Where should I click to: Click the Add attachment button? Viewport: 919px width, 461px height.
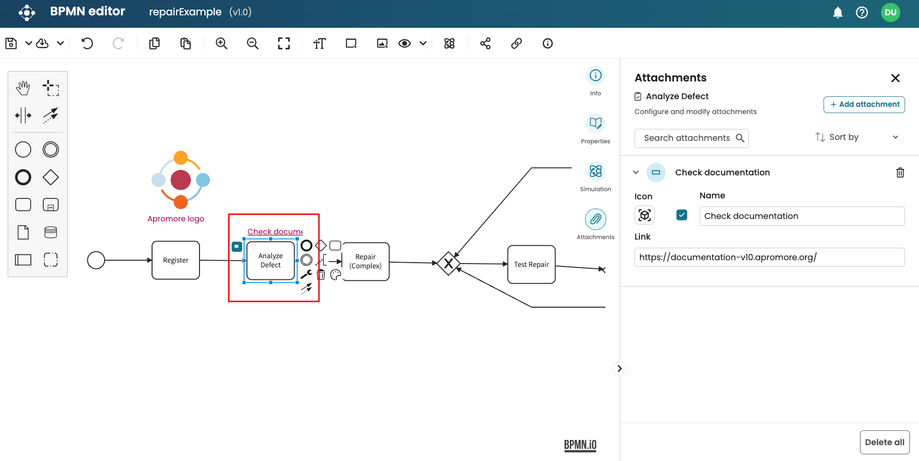[864, 104]
